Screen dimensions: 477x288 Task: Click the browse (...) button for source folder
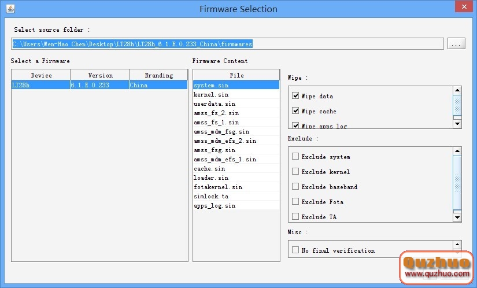click(x=456, y=44)
